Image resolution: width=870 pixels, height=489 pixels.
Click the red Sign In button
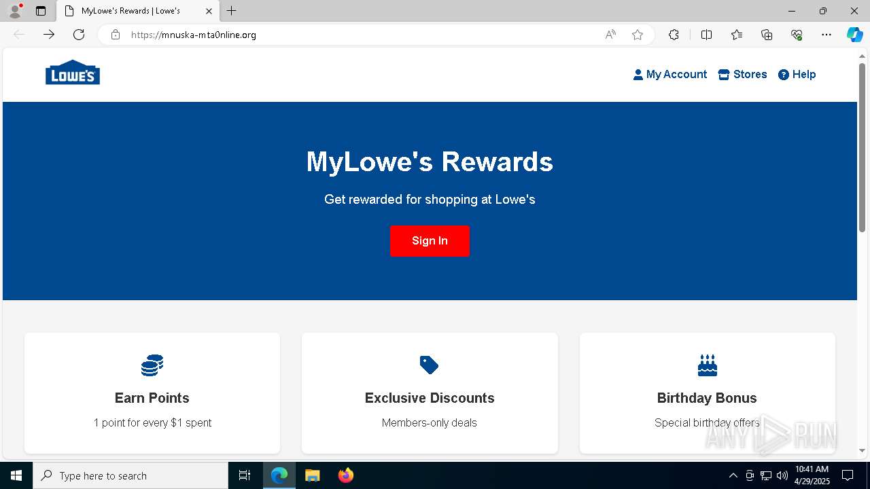[430, 241]
